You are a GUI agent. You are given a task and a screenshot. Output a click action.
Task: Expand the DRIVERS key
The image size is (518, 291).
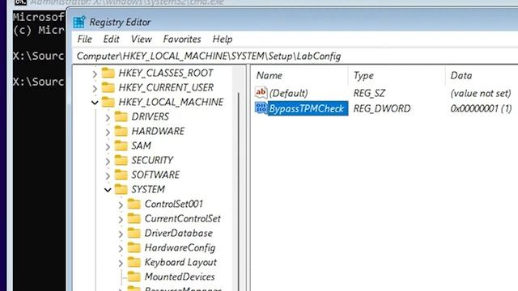coord(108,117)
